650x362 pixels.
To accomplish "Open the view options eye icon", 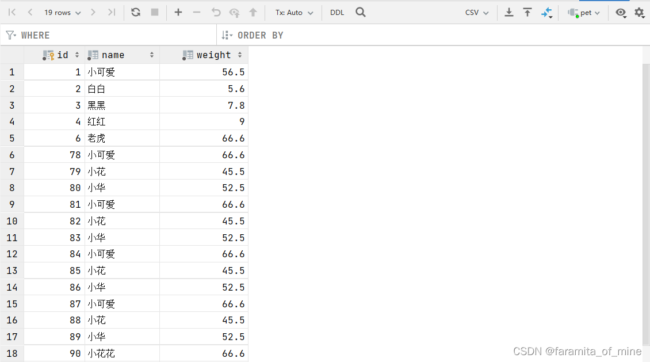I will [621, 13].
